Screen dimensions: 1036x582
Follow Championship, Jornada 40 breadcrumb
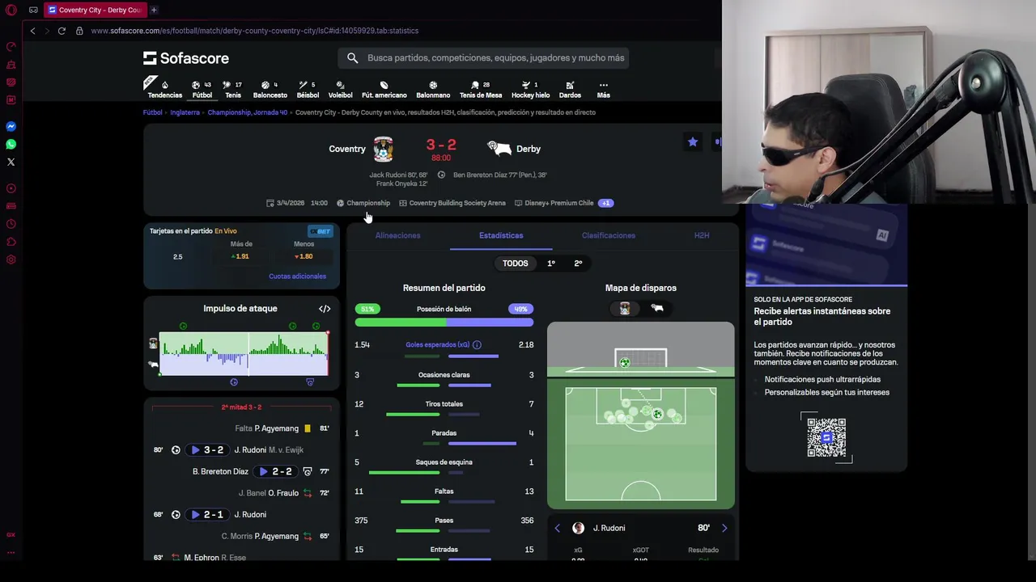247,112
